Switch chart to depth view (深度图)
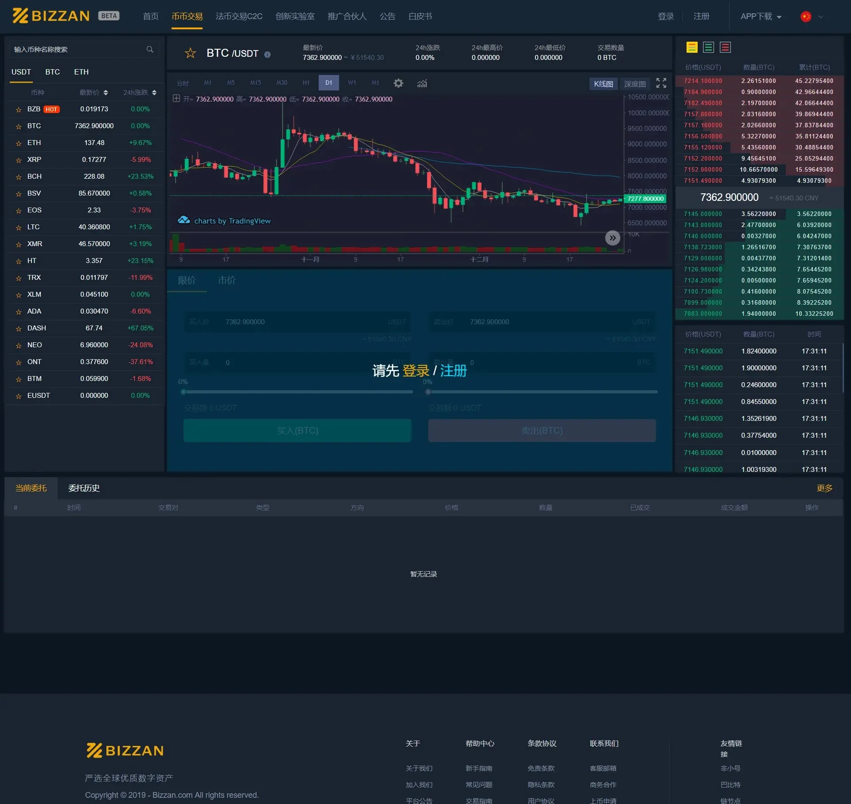The width and height of the screenshot is (851, 804). point(634,84)
